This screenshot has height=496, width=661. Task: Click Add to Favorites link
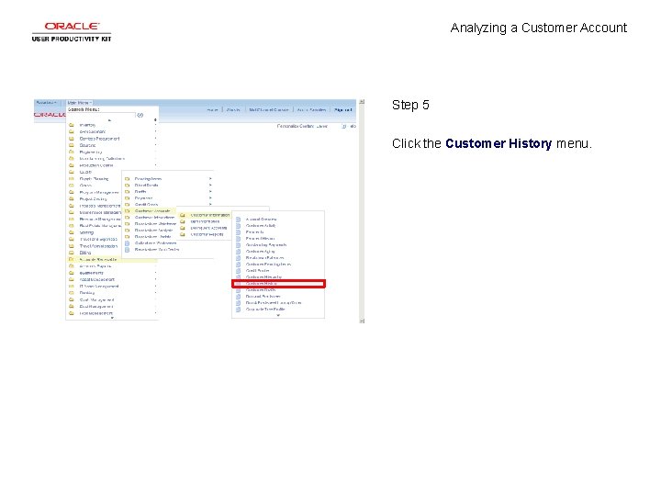(311, 109)
